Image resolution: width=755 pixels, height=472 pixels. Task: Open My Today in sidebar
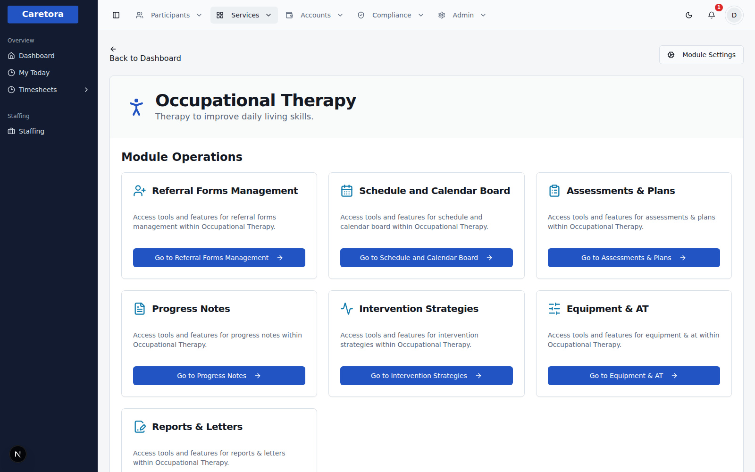49,73
